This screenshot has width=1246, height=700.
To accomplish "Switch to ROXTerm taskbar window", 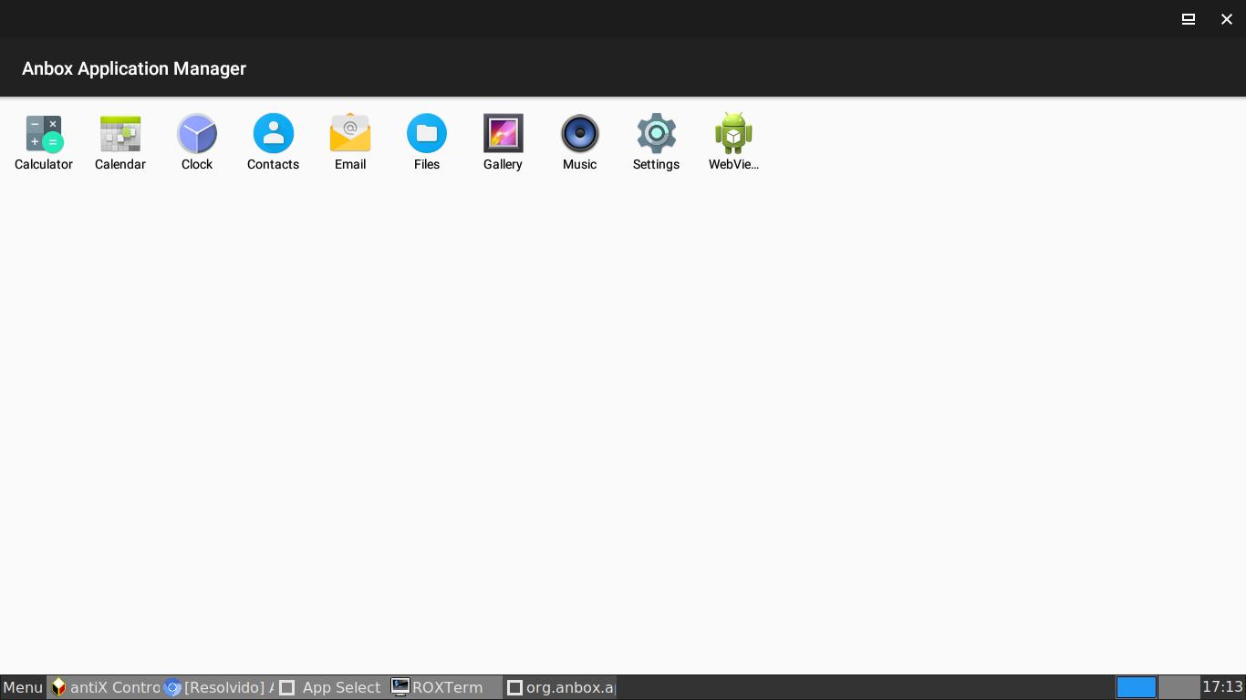I will [445, 687].
